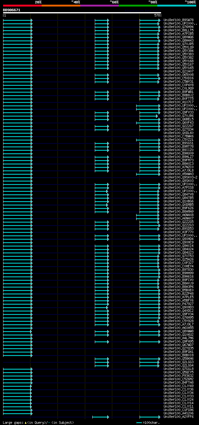This screenshot has width=199, height=425.
Task: Select hit label UniRef100_Q8H443
Action: [178, 41]
